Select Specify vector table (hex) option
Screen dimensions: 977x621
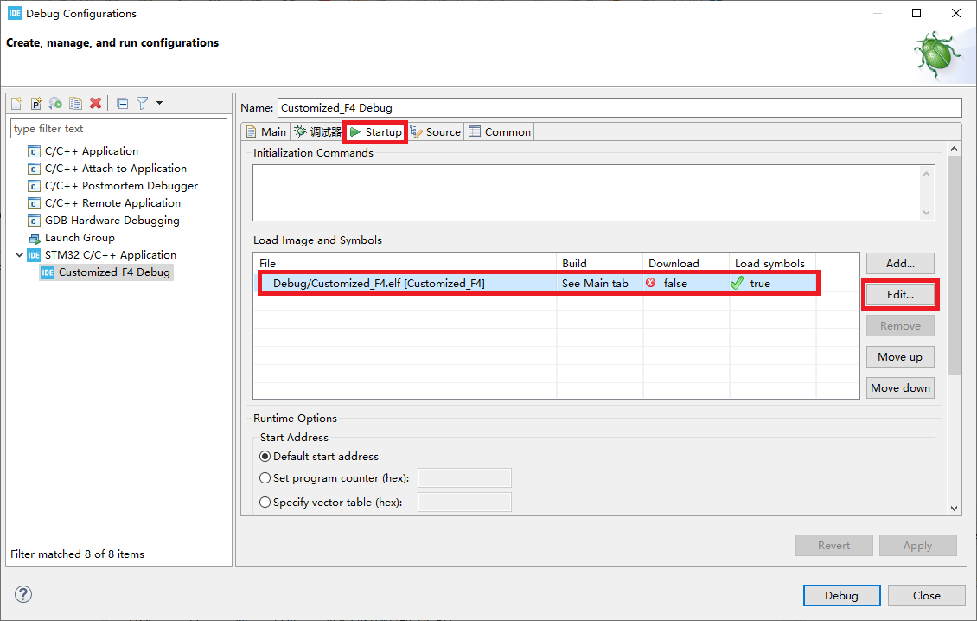coord(265,502)
